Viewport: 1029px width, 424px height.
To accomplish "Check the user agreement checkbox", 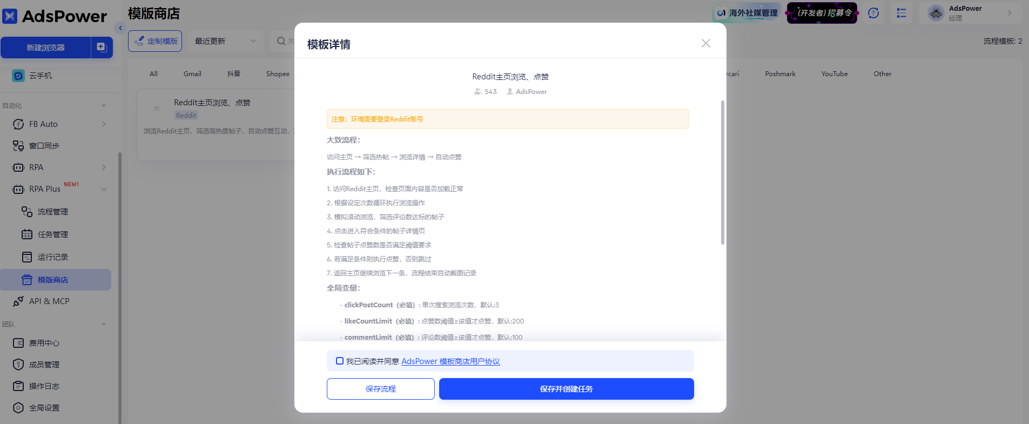I will pyautogui.click(x=340, y=361).
